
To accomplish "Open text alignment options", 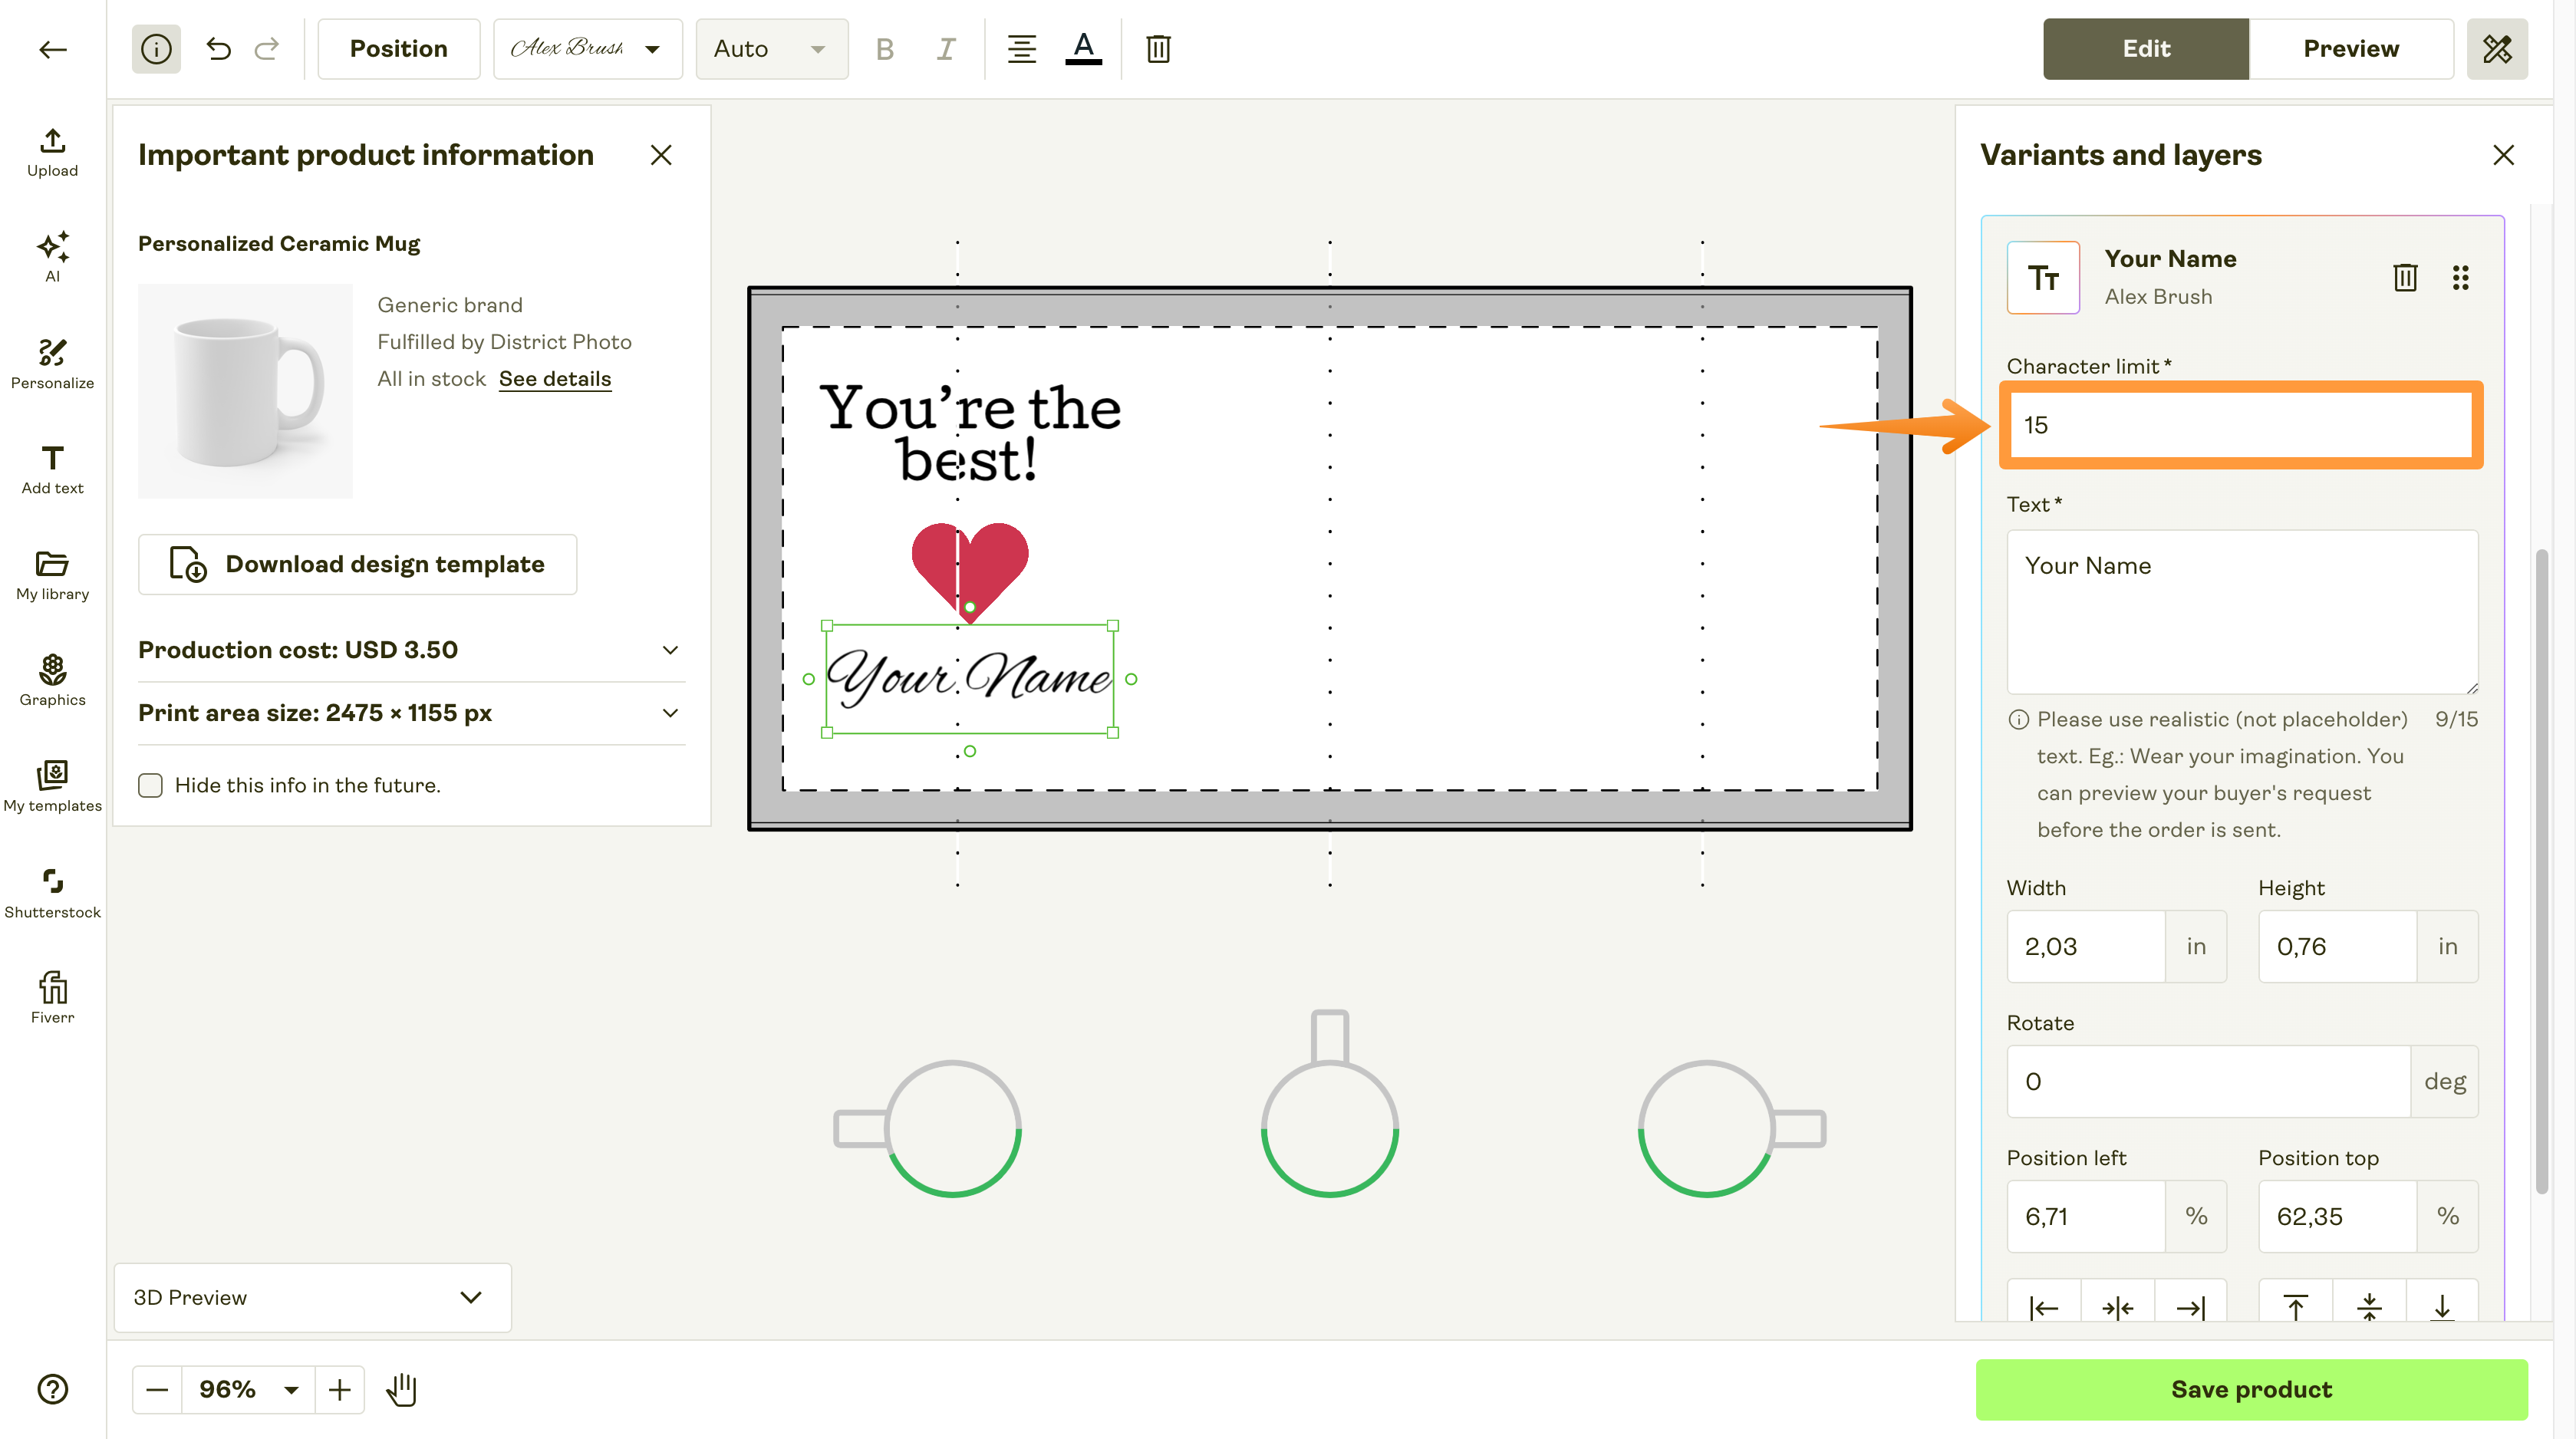I will point(1021,49).
